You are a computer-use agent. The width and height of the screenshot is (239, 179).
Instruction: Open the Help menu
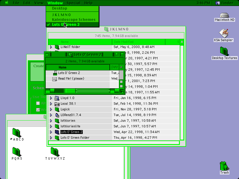88,3
